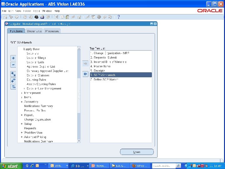Click the Collapse minus button beside tree

13,65
